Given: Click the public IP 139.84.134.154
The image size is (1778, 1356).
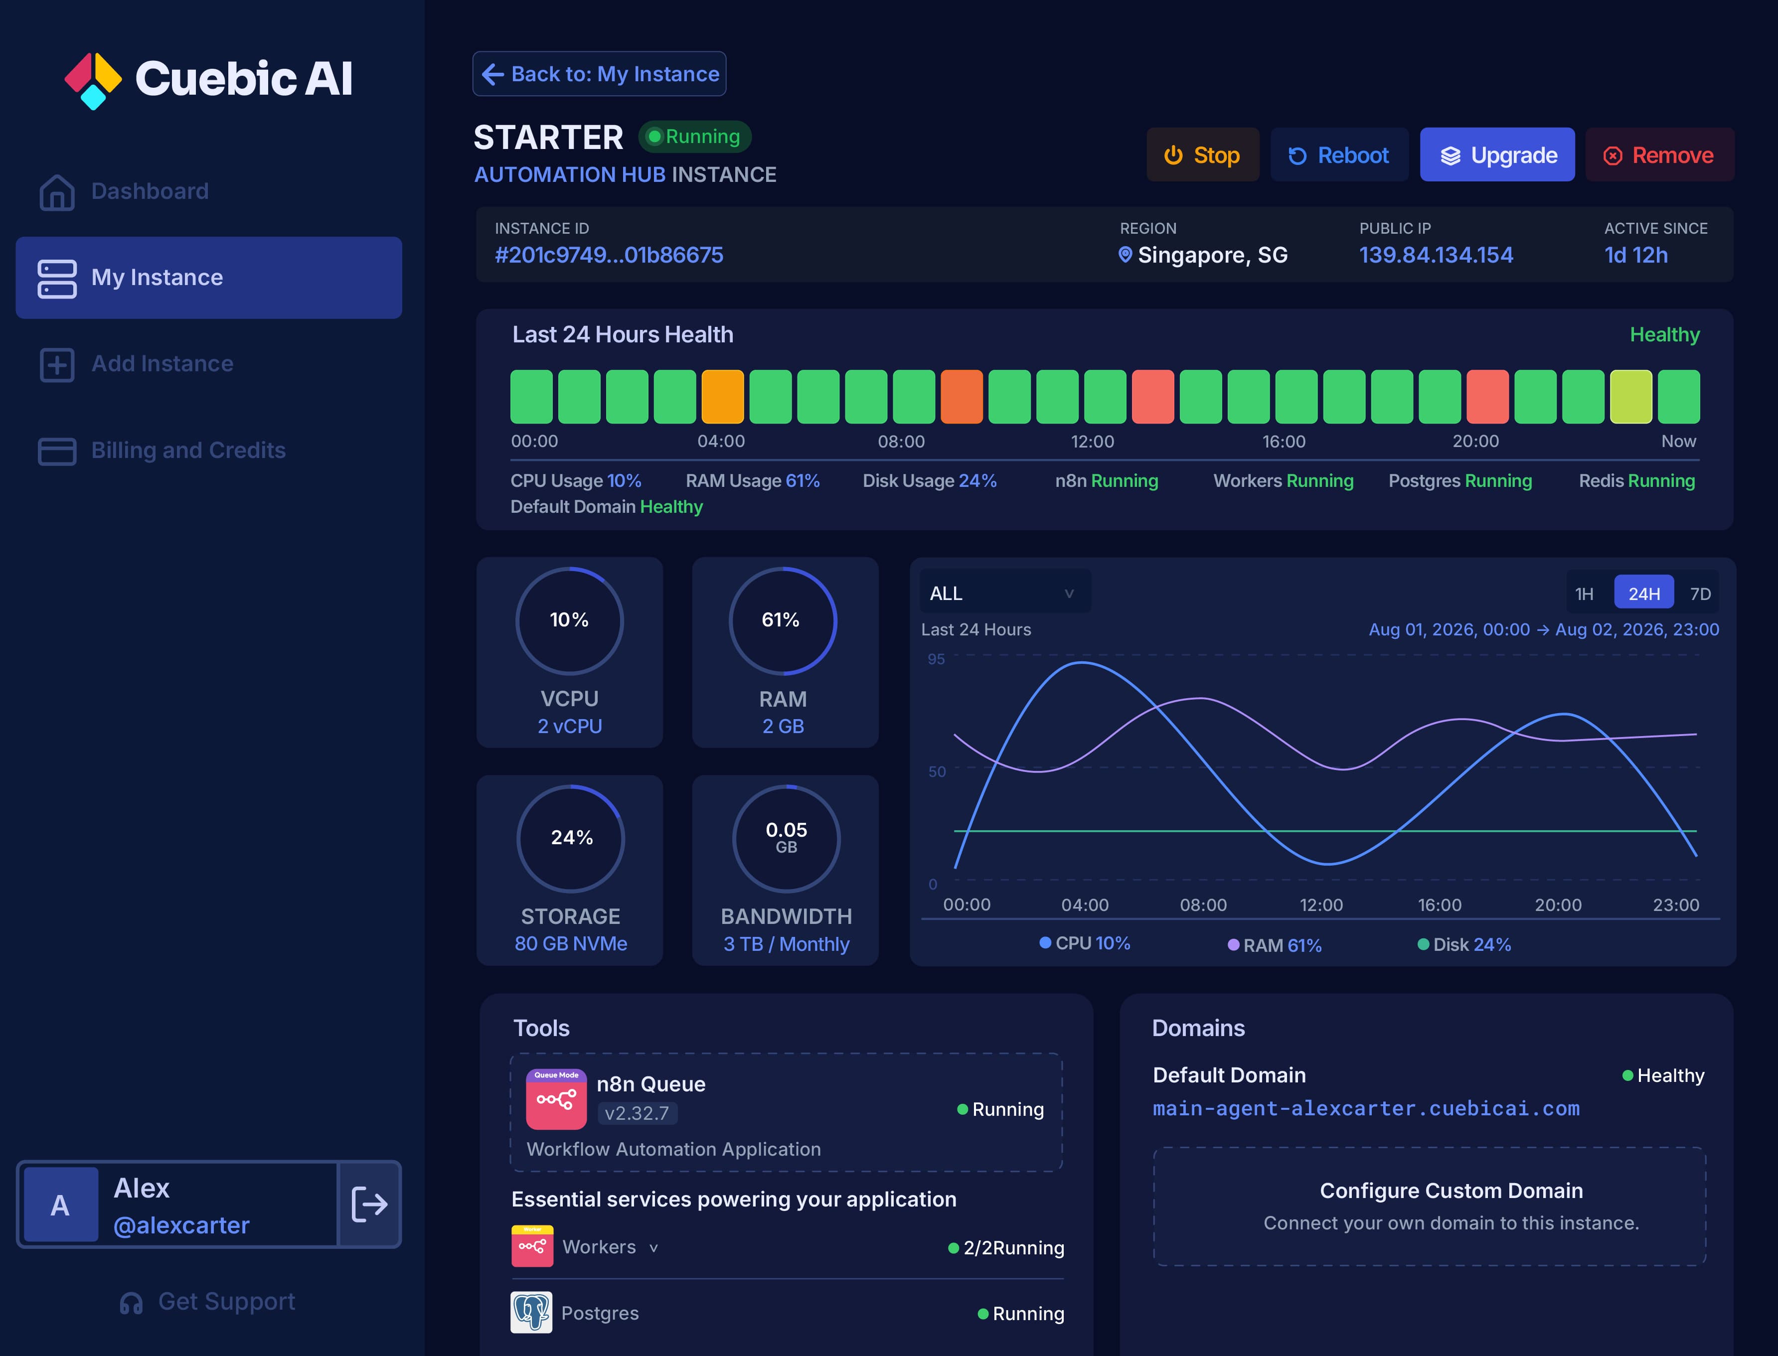Looking at the screenshot, I should (1436, 255).
